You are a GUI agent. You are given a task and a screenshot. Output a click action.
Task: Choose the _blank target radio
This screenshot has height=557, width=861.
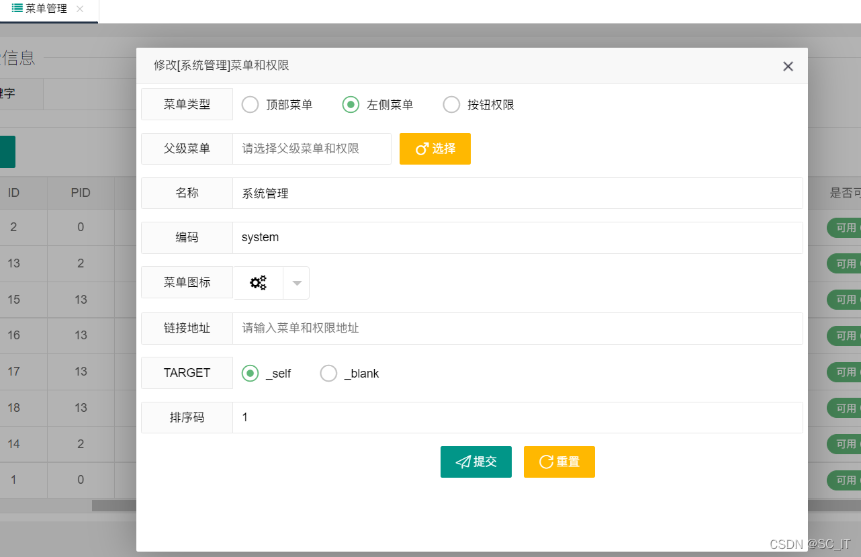tap(350, 374)
